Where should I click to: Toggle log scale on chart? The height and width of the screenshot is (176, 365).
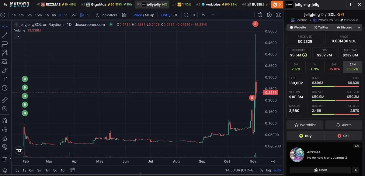tap(268, 170)
